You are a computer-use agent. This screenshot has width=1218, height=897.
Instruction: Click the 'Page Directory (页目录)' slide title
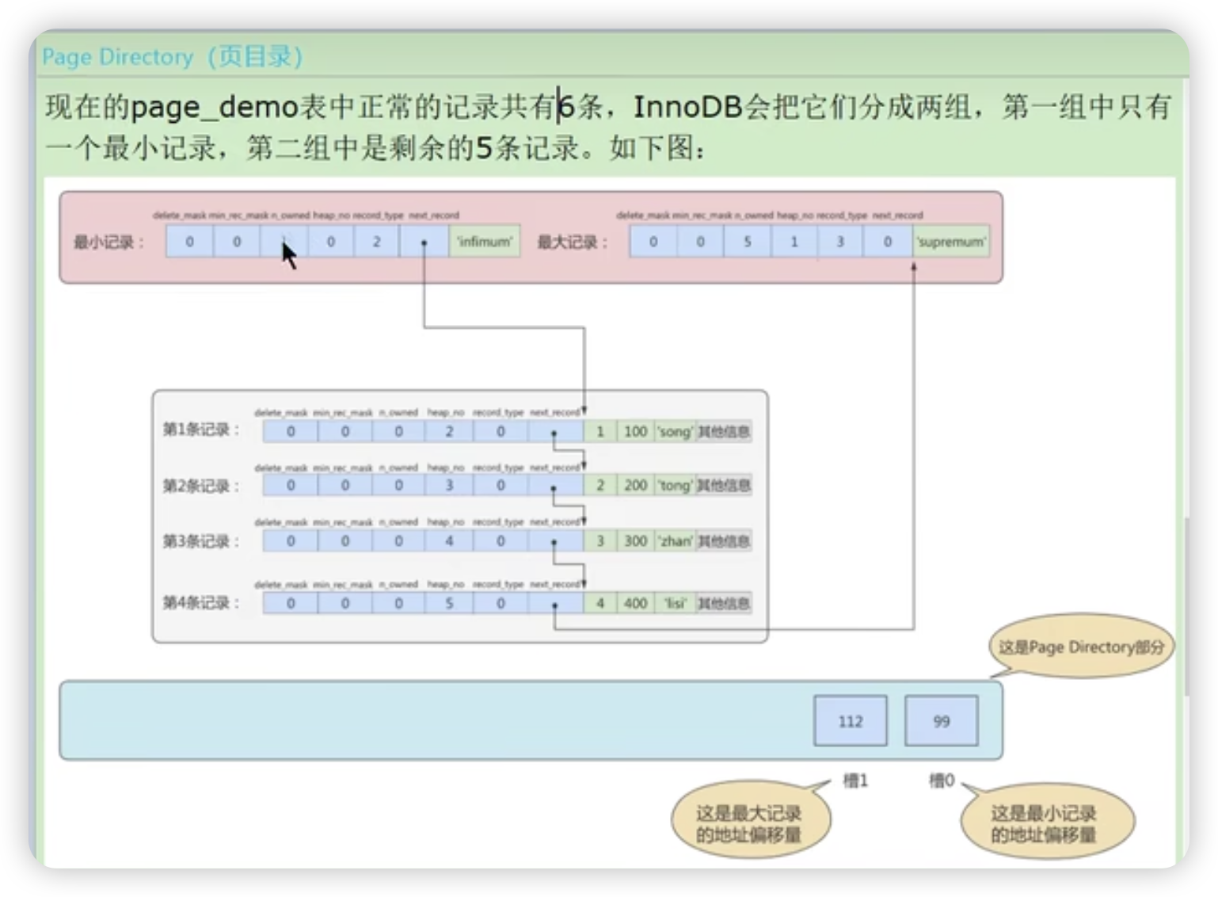click(173, 57)
